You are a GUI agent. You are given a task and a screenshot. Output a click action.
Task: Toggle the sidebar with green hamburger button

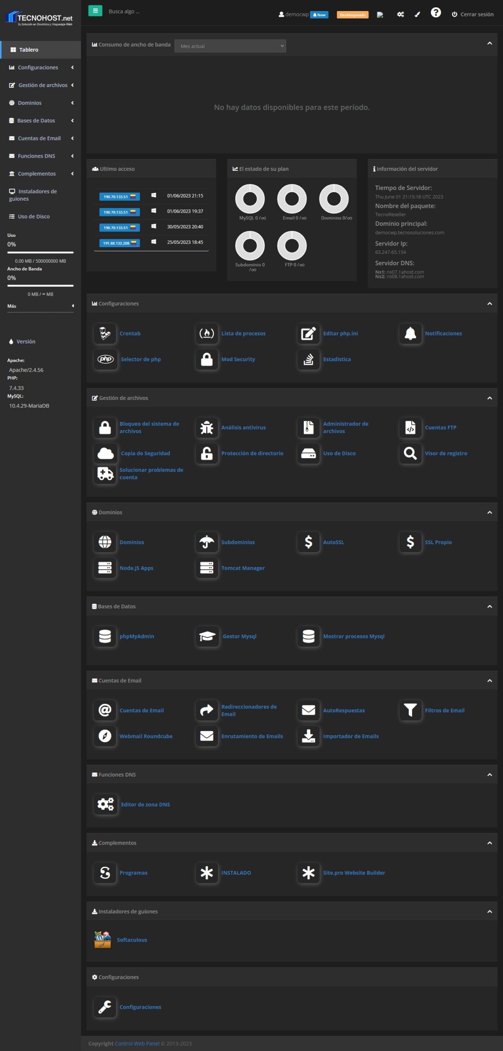(95, 11)
